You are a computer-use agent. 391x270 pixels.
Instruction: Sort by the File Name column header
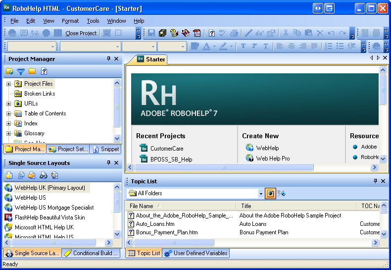tap(181, 206)
